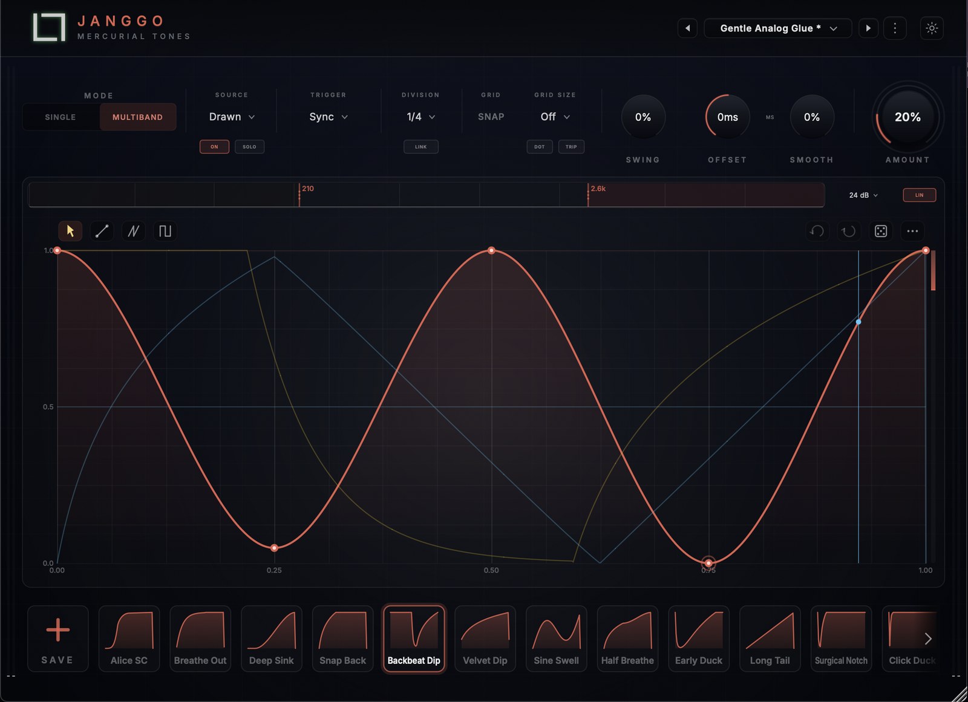The height and width of the screenshot is (702, 968).
Task: Load the Breathe Out curve preset
Action: click(200, 639)
